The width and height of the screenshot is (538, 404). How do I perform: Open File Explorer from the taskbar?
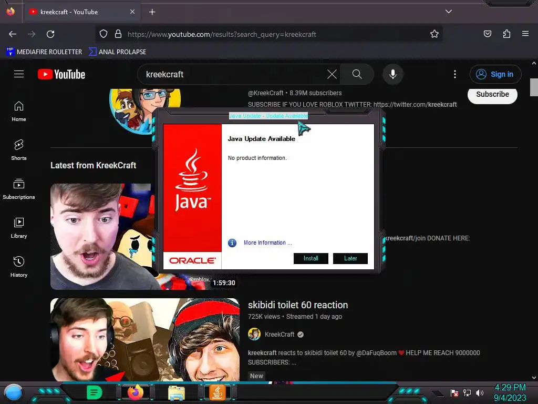point(177,393)
